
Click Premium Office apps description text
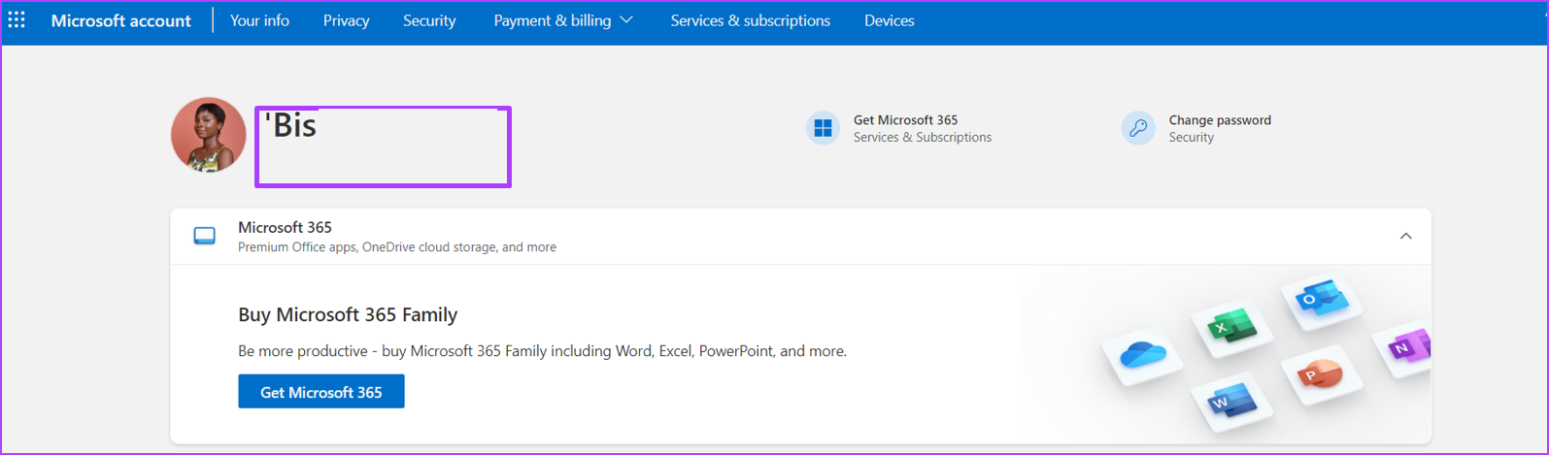(x=397, y=247)
